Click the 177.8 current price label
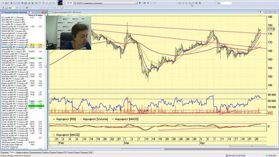 [x=271, y=29]
